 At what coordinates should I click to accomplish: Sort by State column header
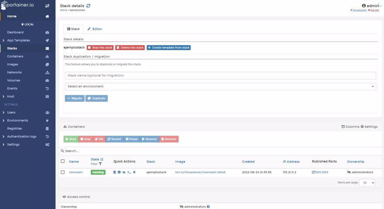(x=97, y=159)
